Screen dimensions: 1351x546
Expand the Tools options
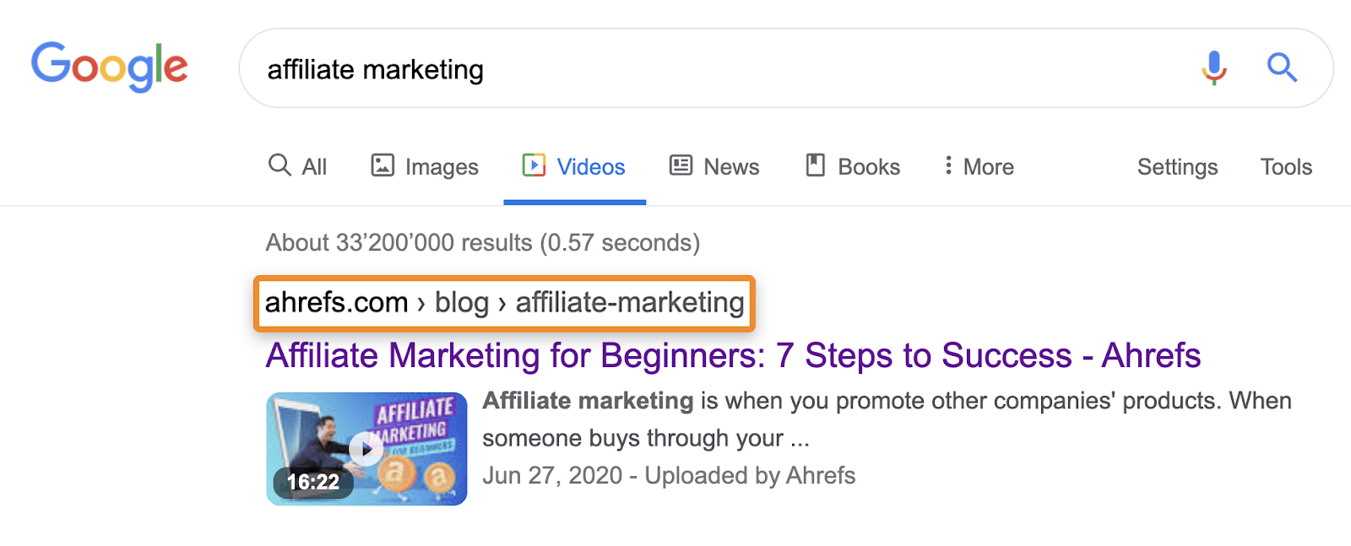(1285, 167)
